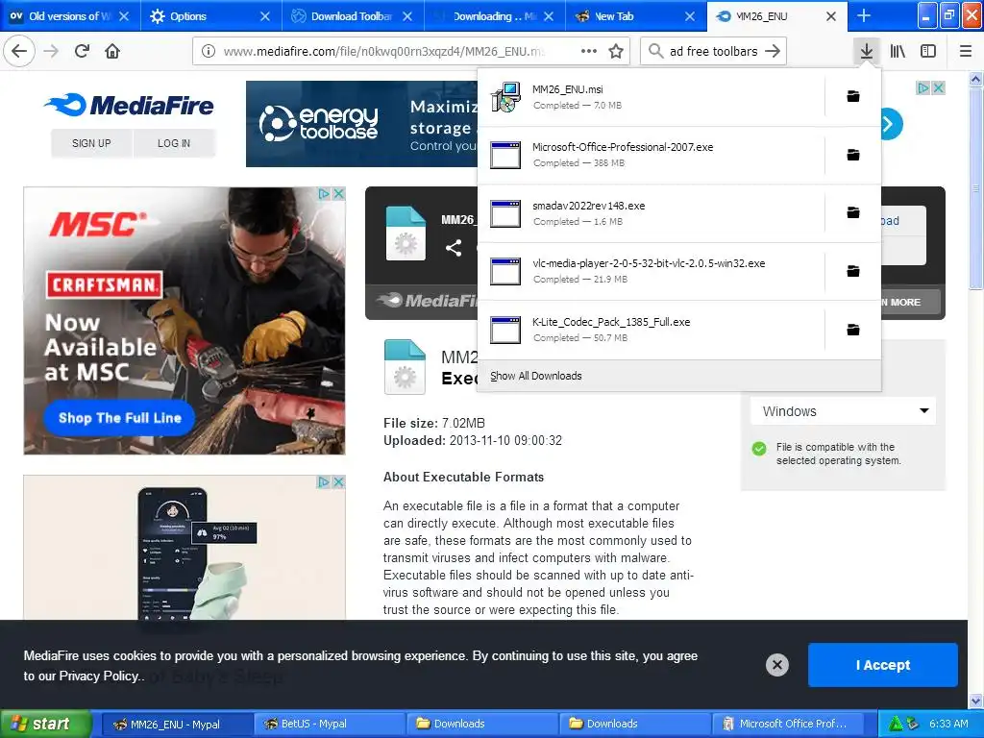The height and width of the screenshot is (738, 984).
Task: Open page actions three-dot menu
Action: point(589,52)
